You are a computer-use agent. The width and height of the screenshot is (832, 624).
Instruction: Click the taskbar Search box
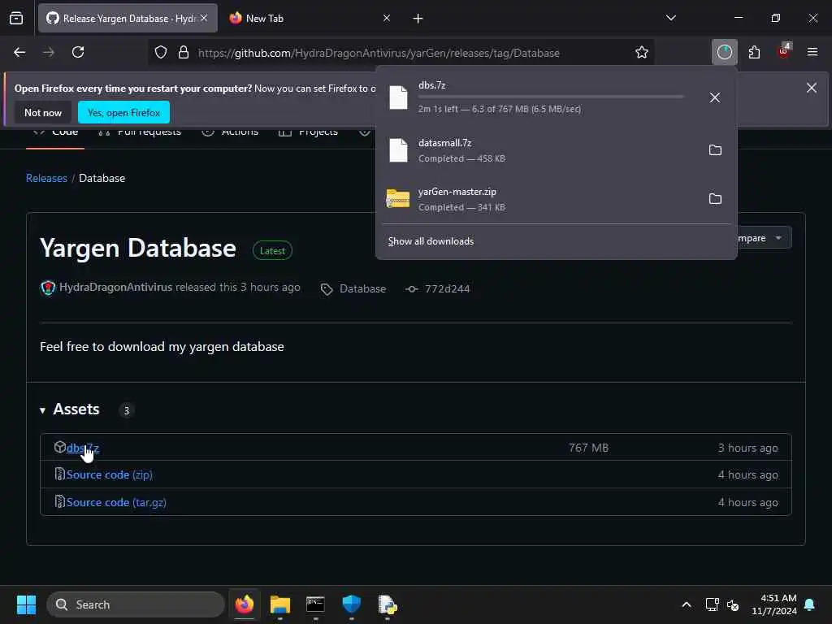tap(136, 604)
